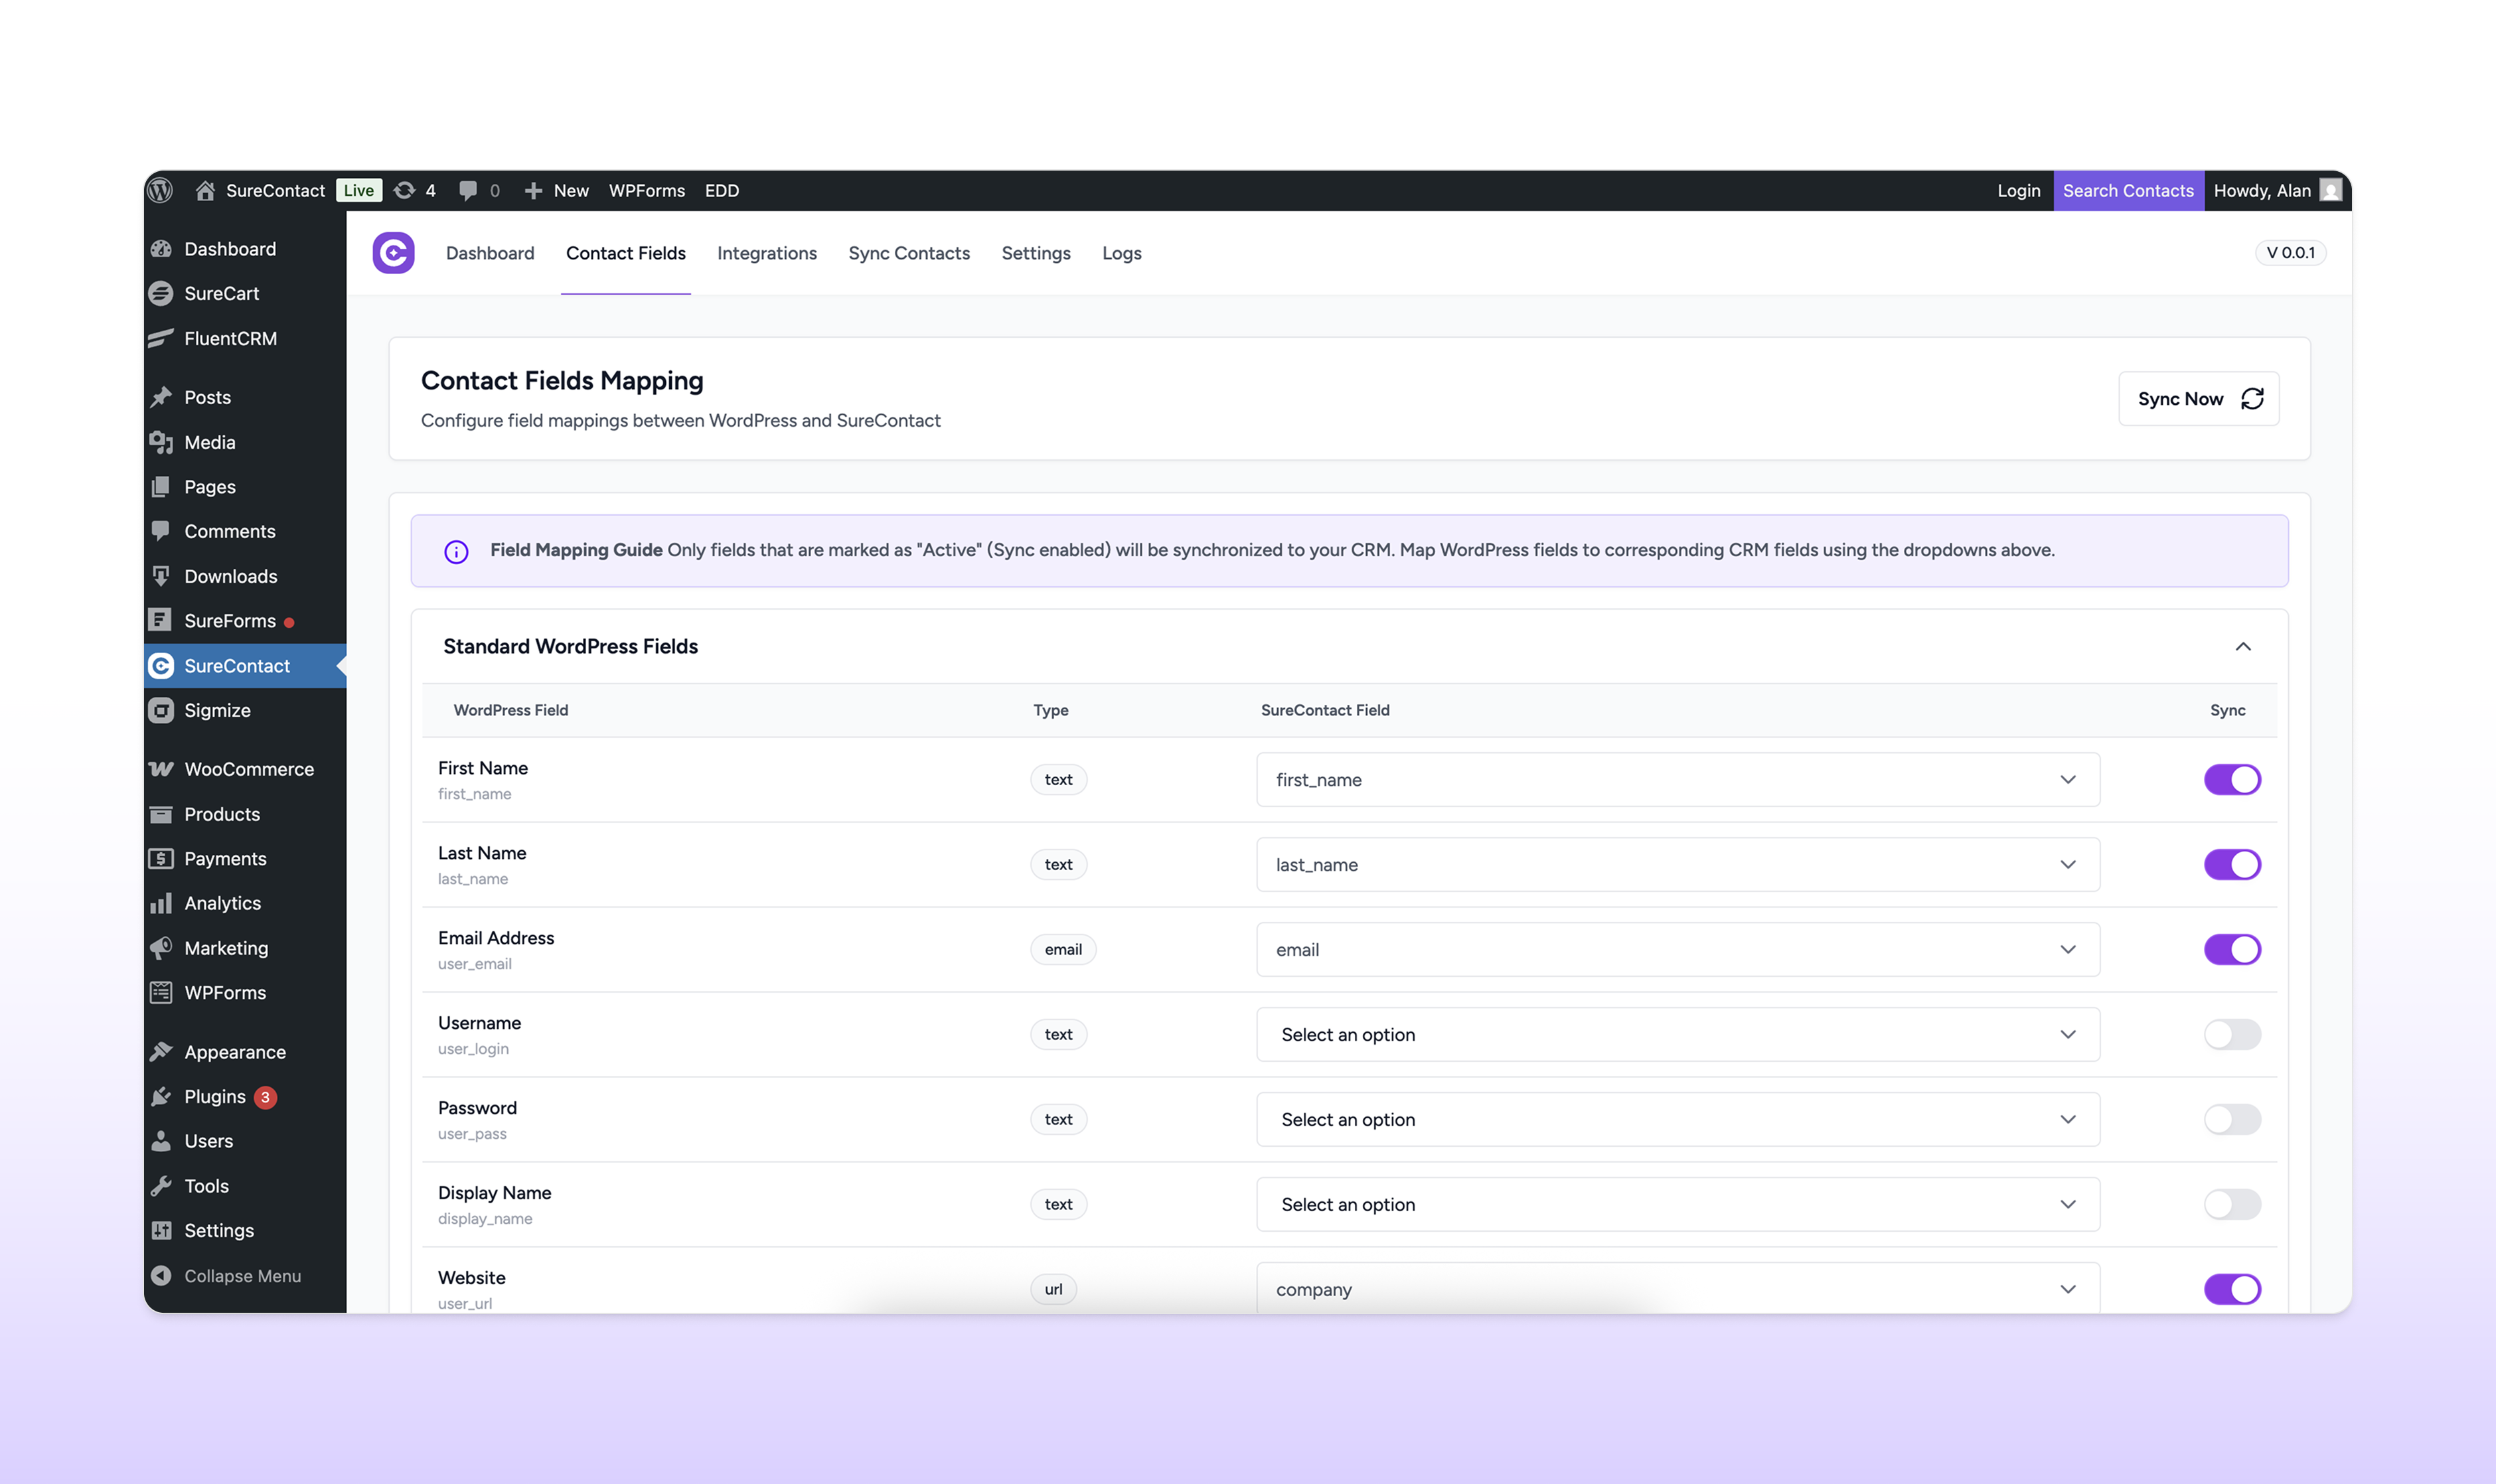The width and height of the screenshot is (2496, 1484).
Task: Collapse the Standard WordPress Fields section
Action: [x=2242, y=646]
